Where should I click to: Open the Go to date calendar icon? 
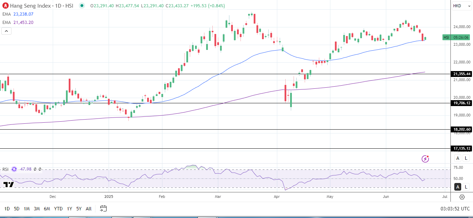click(x=103, y=208)
